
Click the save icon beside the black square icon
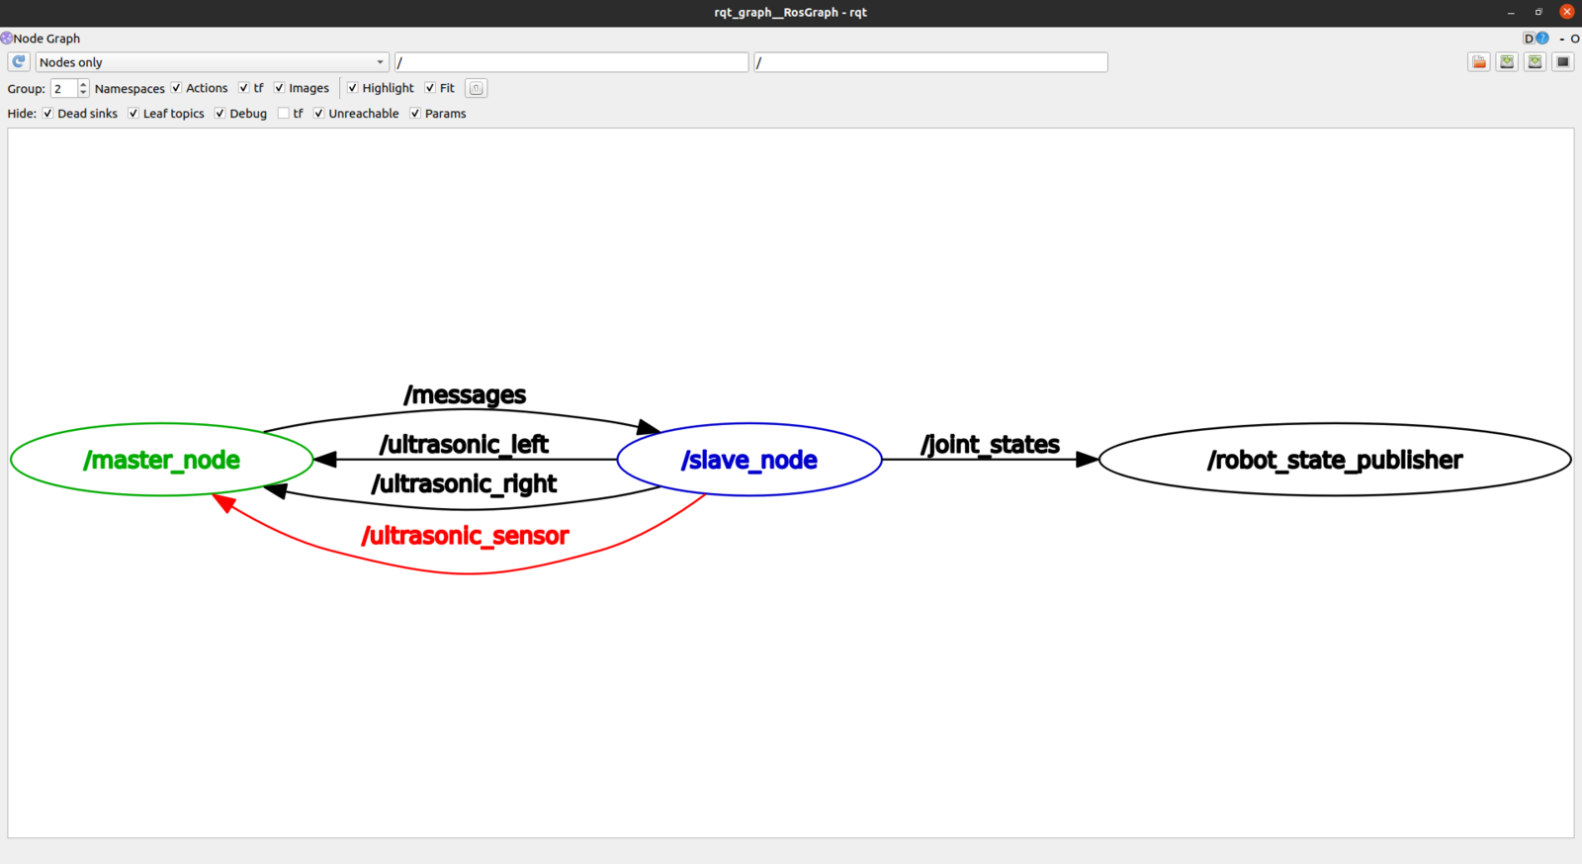[x=1535, y=61]
